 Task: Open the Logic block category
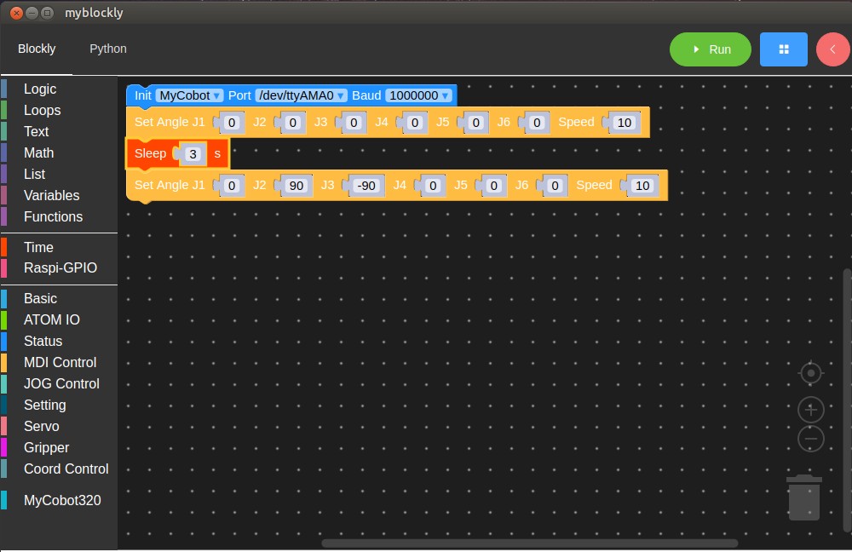click(x=40, y=89)
